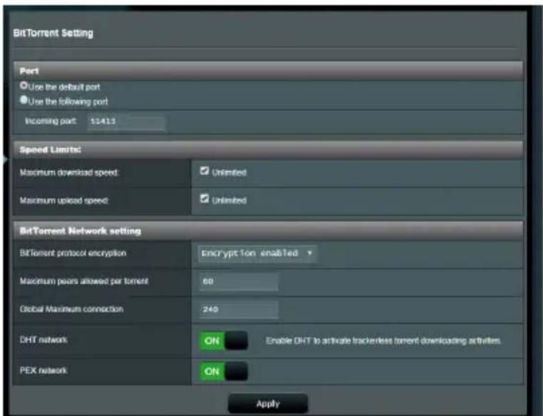Click the BitTorrent Network setting header
Viewport: 543px width, 416px height.
pyautogui.click(x=268, y=231)
